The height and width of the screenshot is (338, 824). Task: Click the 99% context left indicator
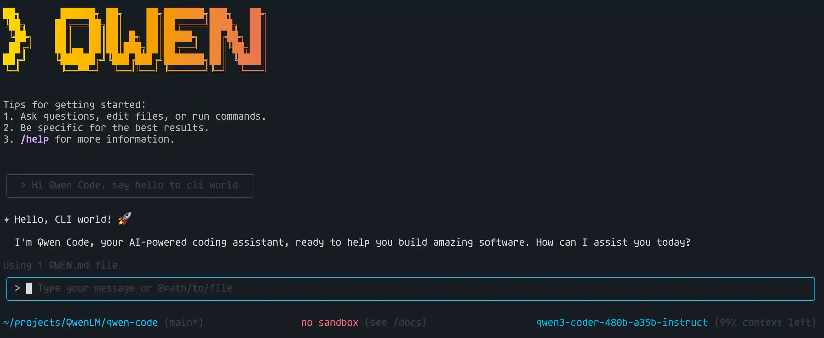coord(764,322)
